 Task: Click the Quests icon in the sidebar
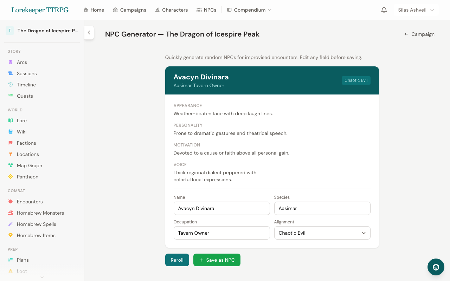tap(11, 96)
